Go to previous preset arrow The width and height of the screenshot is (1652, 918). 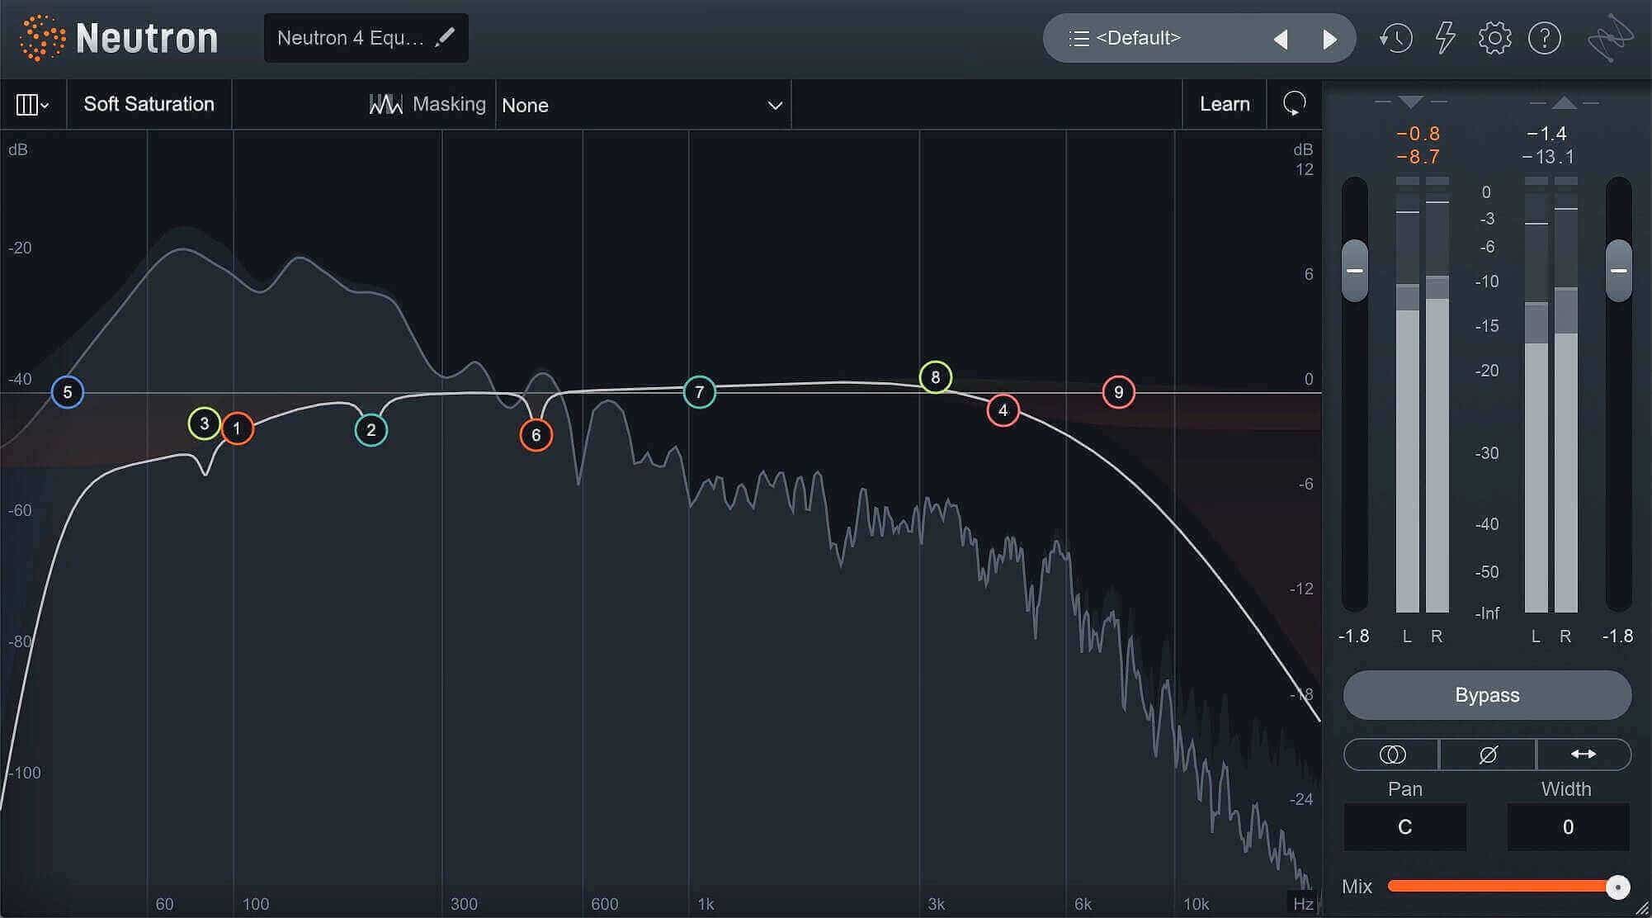click(1281, 39)
